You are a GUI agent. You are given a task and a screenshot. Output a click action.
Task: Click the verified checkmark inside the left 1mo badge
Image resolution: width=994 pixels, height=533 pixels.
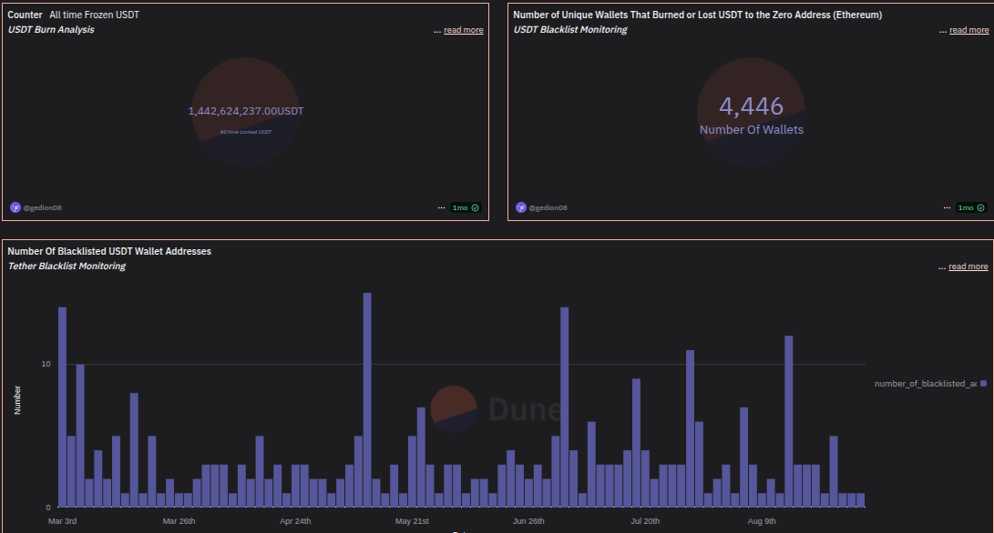pyautogui.click(x=475, y=207)
